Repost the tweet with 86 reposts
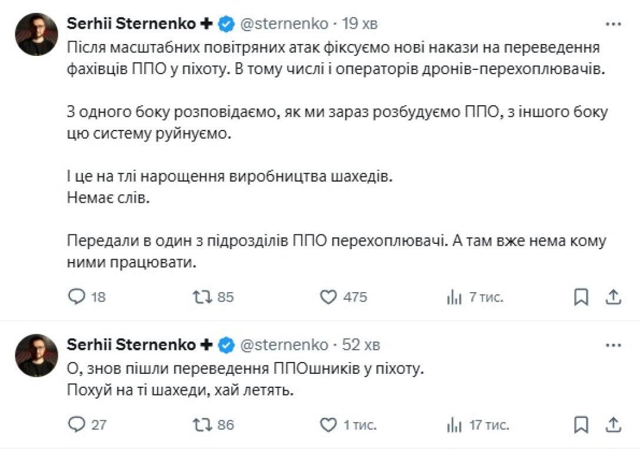 point(202,424)
